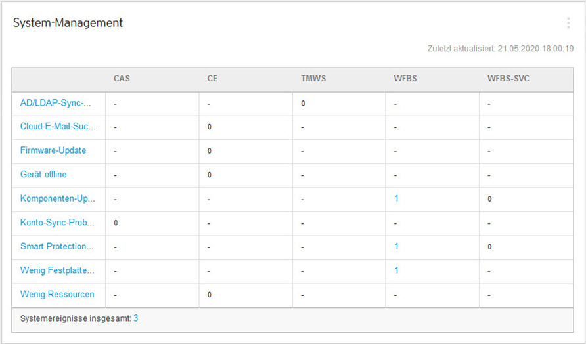Click the Firmware-Update event link
586x344 pixels.
tap(53, 150)
